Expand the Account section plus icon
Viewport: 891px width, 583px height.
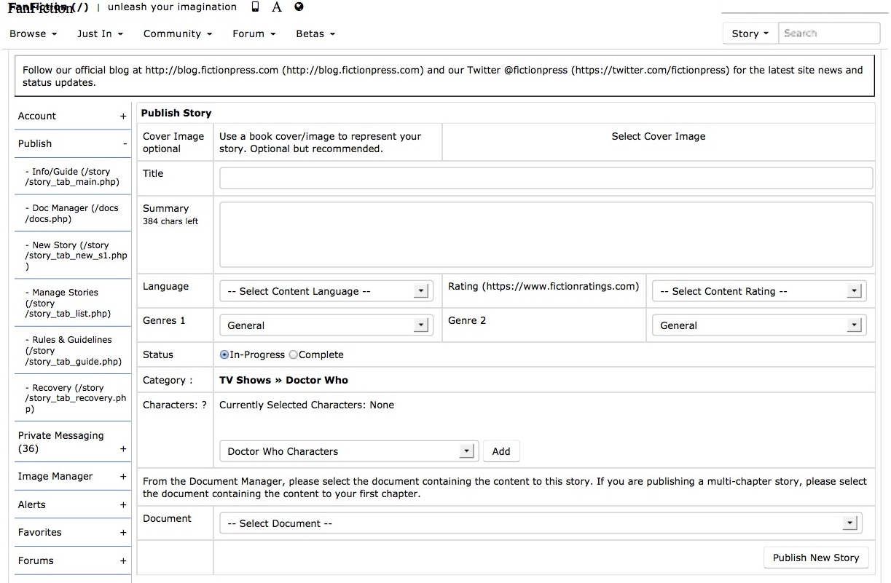tap(123, 116)
